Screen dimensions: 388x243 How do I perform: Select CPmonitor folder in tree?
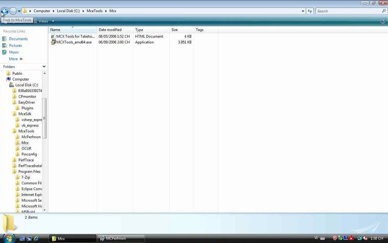[x=27, y=97]
